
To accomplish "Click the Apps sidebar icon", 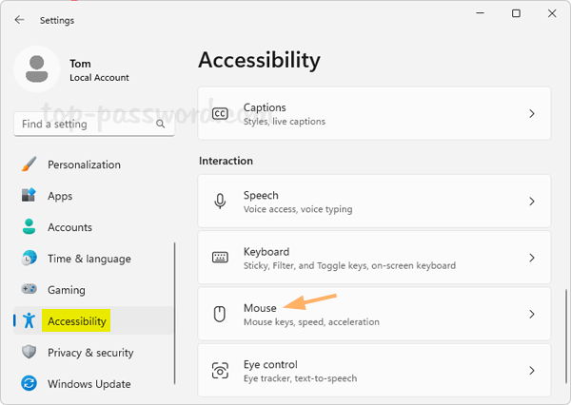I will coord(30,196).
